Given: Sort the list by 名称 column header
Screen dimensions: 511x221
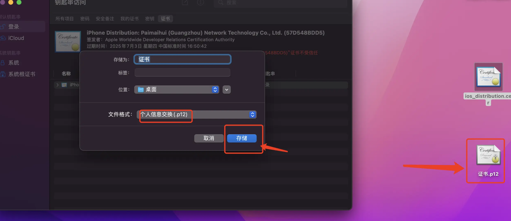Looking at the screenshot, I should (x=66, y=74).
